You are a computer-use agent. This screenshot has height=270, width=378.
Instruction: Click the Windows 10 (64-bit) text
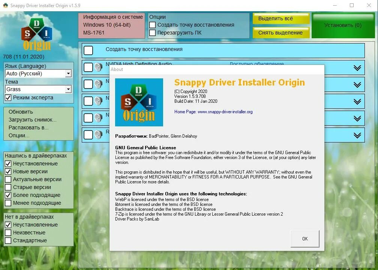pos(107,25)
